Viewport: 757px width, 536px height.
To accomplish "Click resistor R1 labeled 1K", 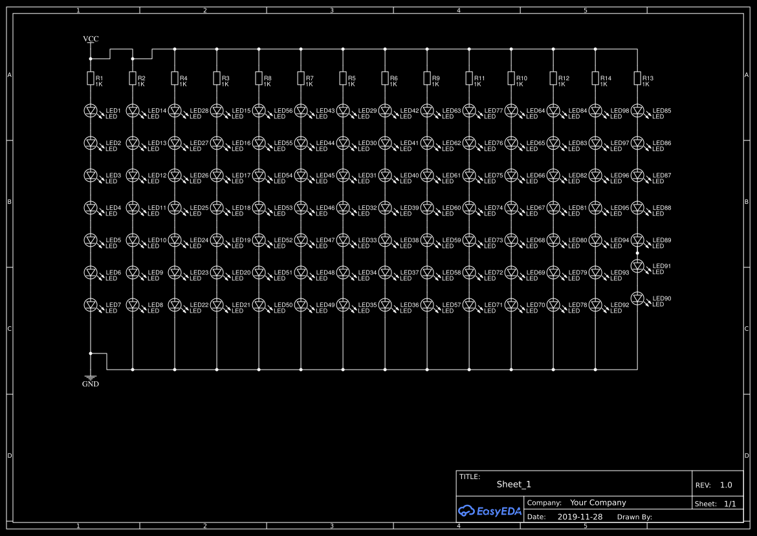I will (90, 78).
